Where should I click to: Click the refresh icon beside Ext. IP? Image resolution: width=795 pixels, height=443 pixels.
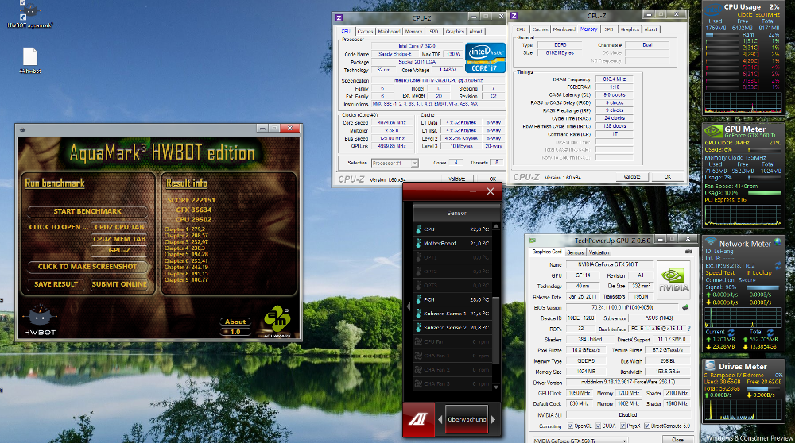coord(778,265)
